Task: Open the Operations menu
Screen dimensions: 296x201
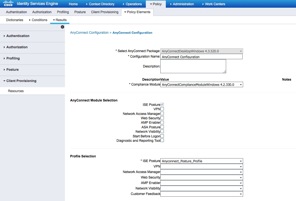Action: click(x=132, y=4)
